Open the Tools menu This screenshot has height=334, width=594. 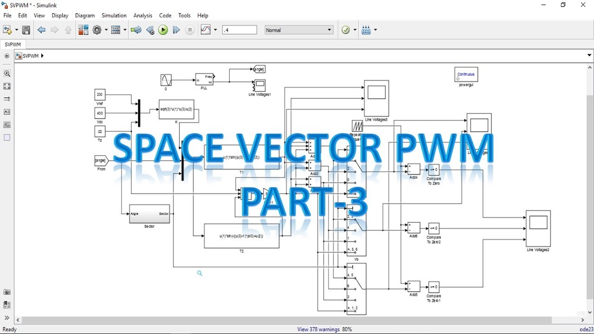(184, 15)
